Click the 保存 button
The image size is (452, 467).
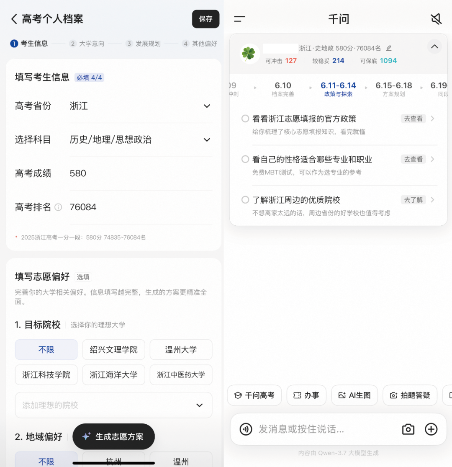(205, 19)
